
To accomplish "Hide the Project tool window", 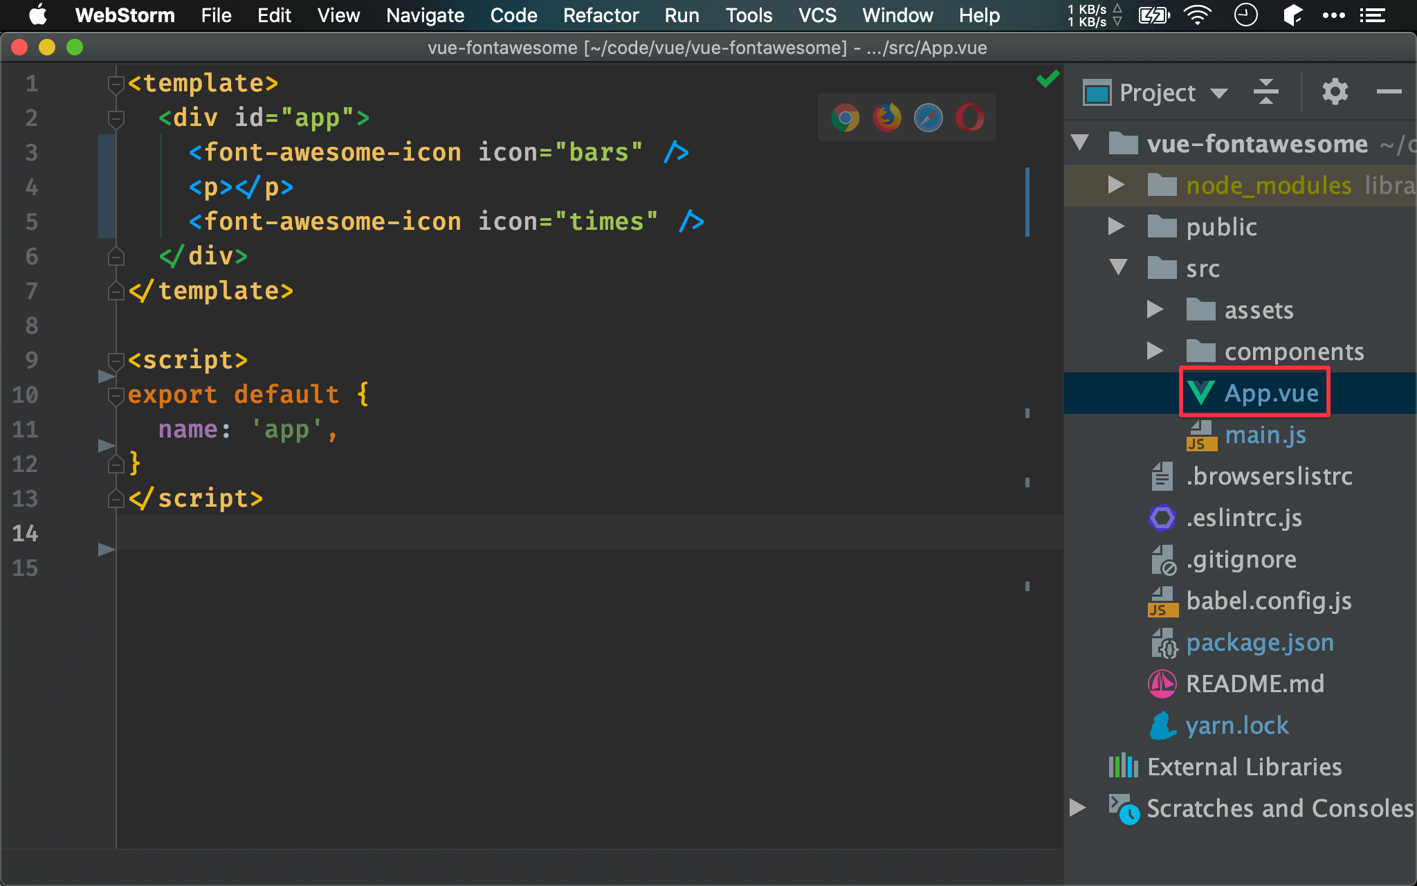I will pos(1389,91).
